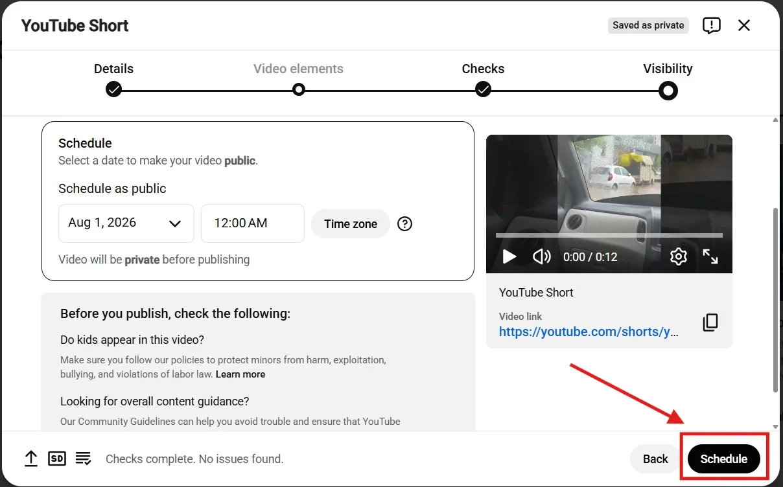The width and height of the screenshot is (783, 487).
Task: Click the video preview progress bar
Action: click(609, 236)
